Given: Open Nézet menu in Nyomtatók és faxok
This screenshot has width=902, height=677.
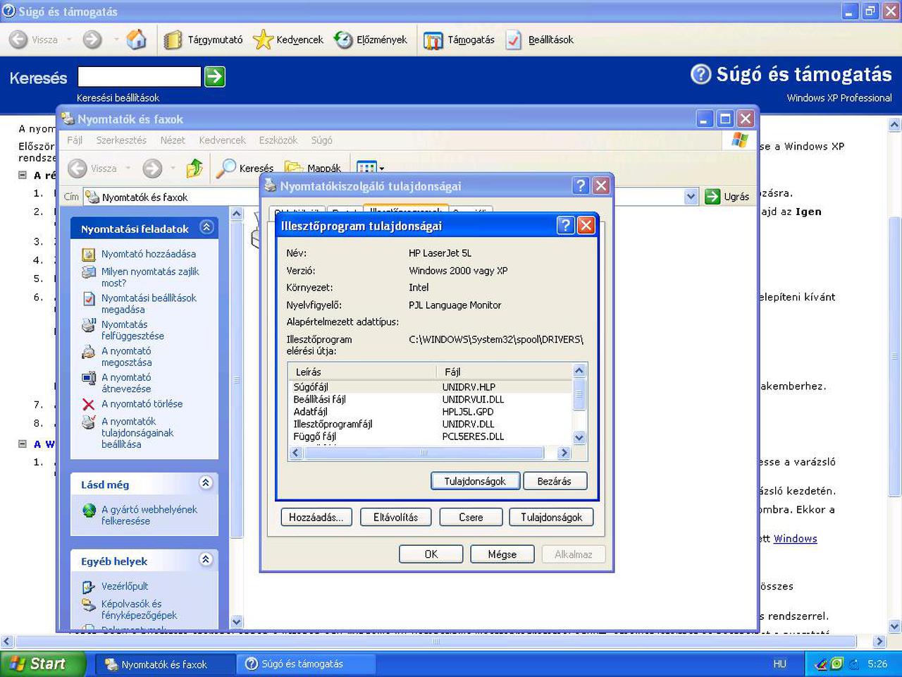Looking at the screenshot, I should pos(173,140).
